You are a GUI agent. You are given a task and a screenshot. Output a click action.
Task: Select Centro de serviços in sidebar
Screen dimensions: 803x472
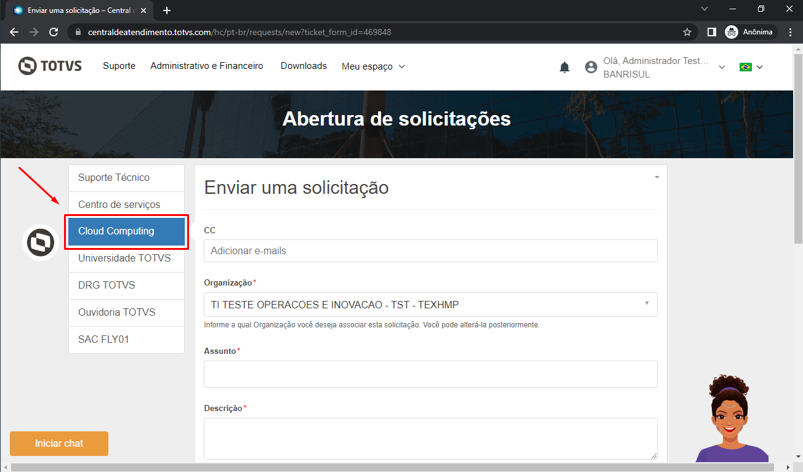(126, 204)
